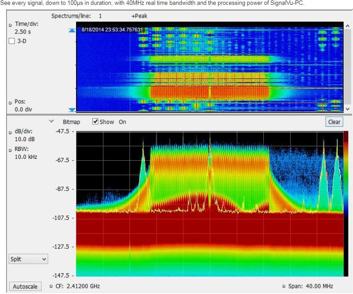Viewport: 353px width, 294px height.
Task: Open the Split view dropdown
Action: pyautogui.click(x=28, y=259)
